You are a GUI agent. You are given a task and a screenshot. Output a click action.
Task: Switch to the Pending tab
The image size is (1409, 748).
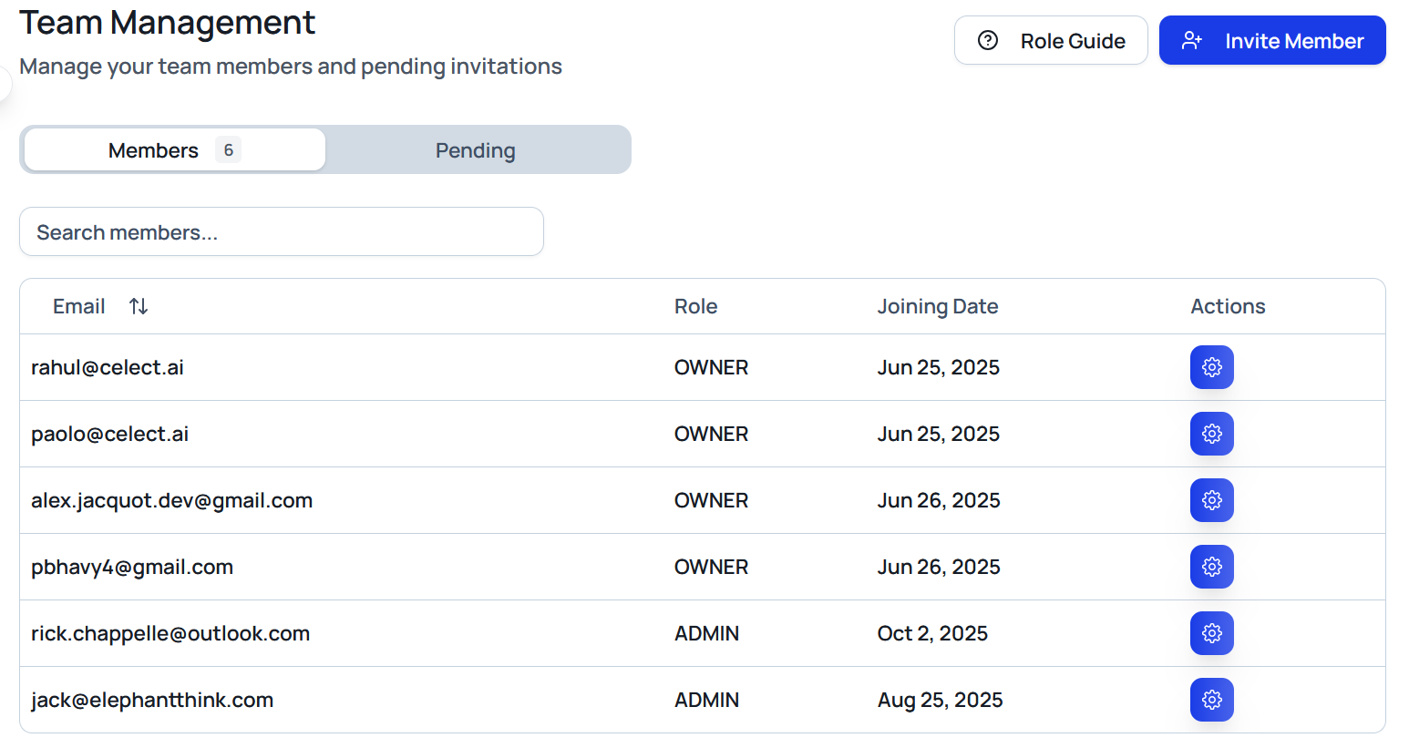(475, 150)
